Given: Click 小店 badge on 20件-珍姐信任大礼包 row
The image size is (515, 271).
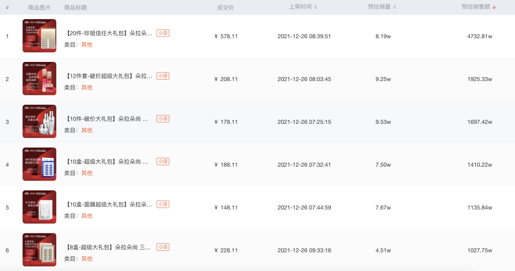Looking at the screenshot, I should coord(163,33).
